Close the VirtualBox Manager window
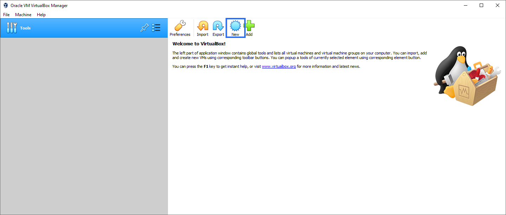This screenshot has height=215, width=506. [498, 6]
